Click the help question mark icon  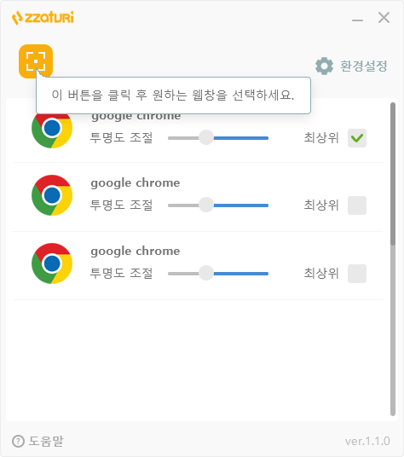[x=18, y=441]
